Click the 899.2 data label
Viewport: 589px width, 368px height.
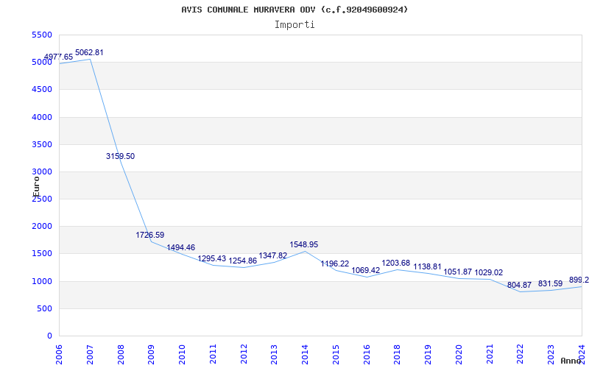click(579, 280)
